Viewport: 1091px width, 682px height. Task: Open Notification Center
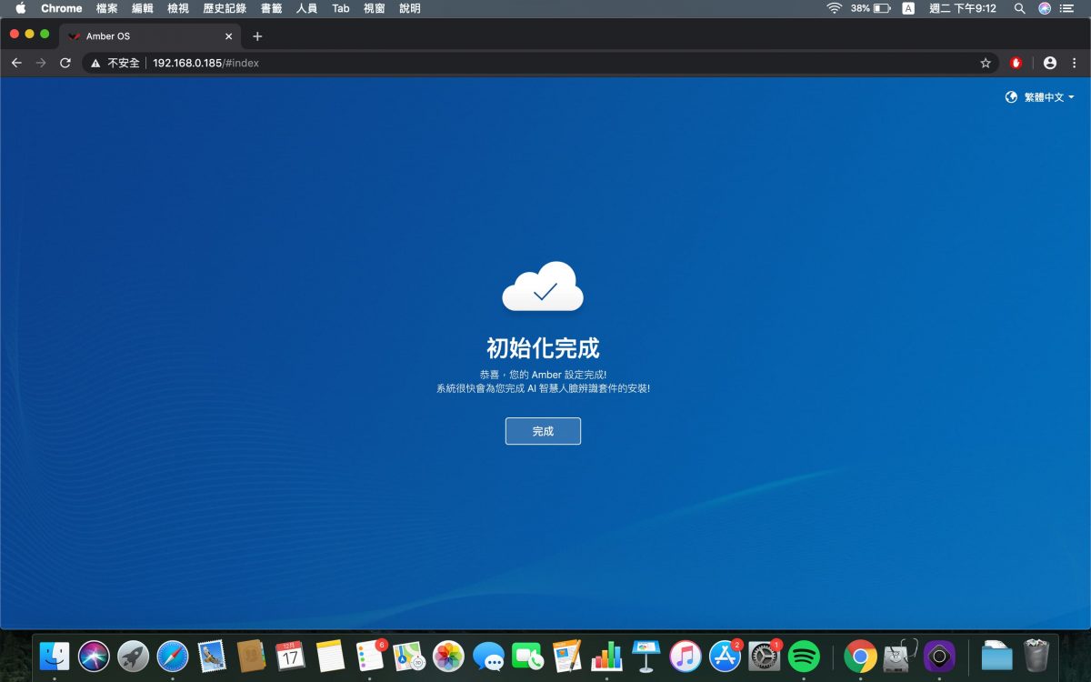tap(1068, 8)
